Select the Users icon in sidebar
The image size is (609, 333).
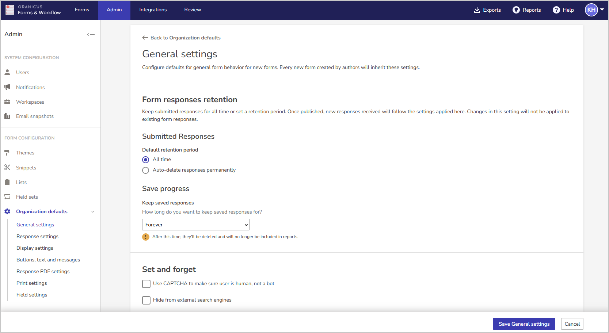point(7,72)
